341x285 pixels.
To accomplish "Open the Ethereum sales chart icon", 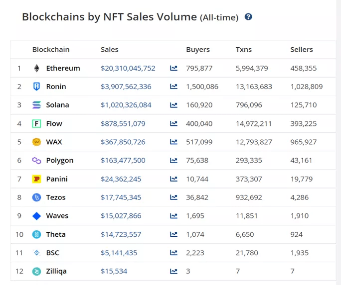I will pos(173,68).
